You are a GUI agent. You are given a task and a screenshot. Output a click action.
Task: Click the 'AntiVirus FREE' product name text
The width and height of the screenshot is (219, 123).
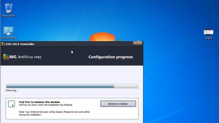tap(29, 57)
